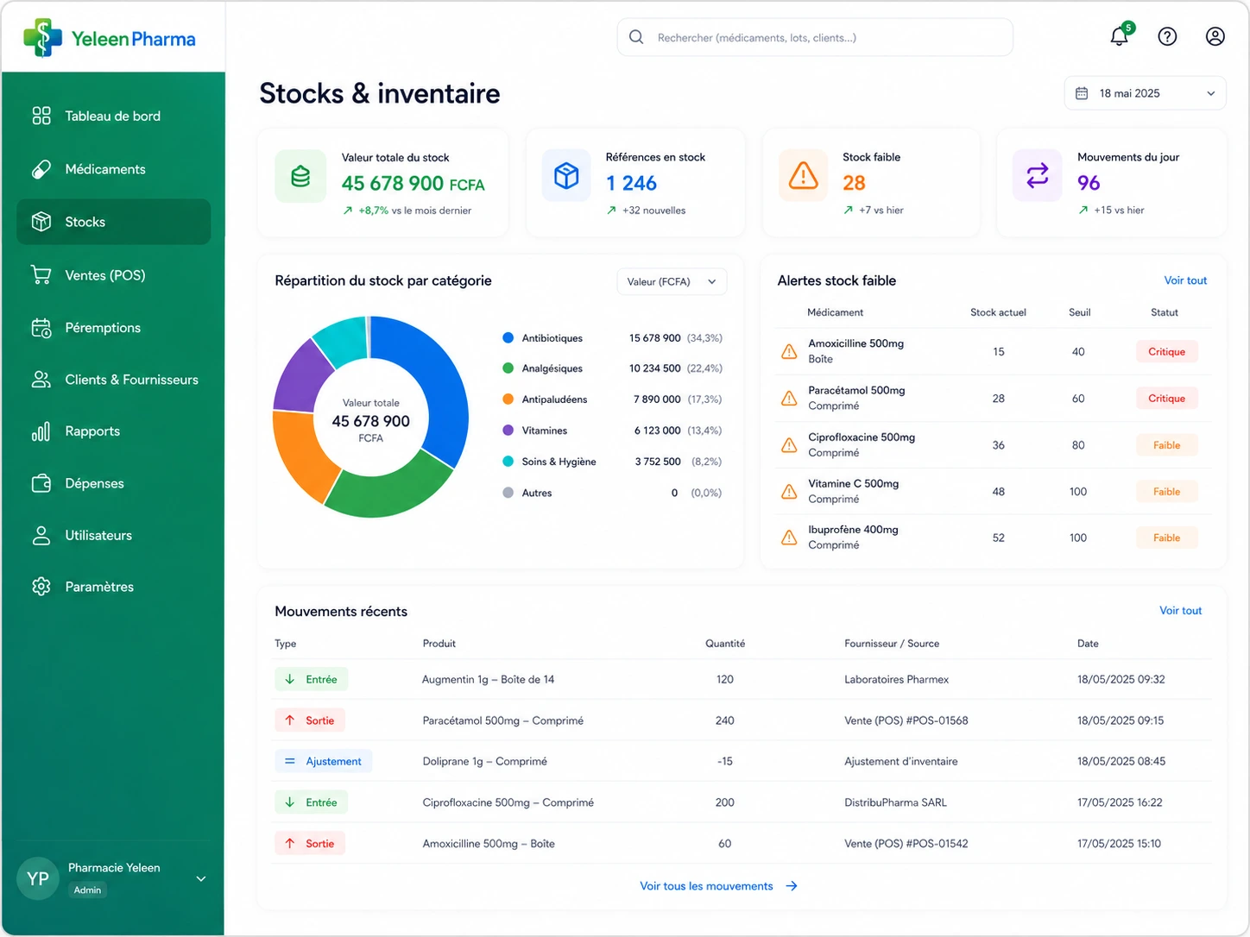Click warning icon beside Paracétamol 500mg alert
The height and width of the screenshot is (937, 1250).
(789, 398)
